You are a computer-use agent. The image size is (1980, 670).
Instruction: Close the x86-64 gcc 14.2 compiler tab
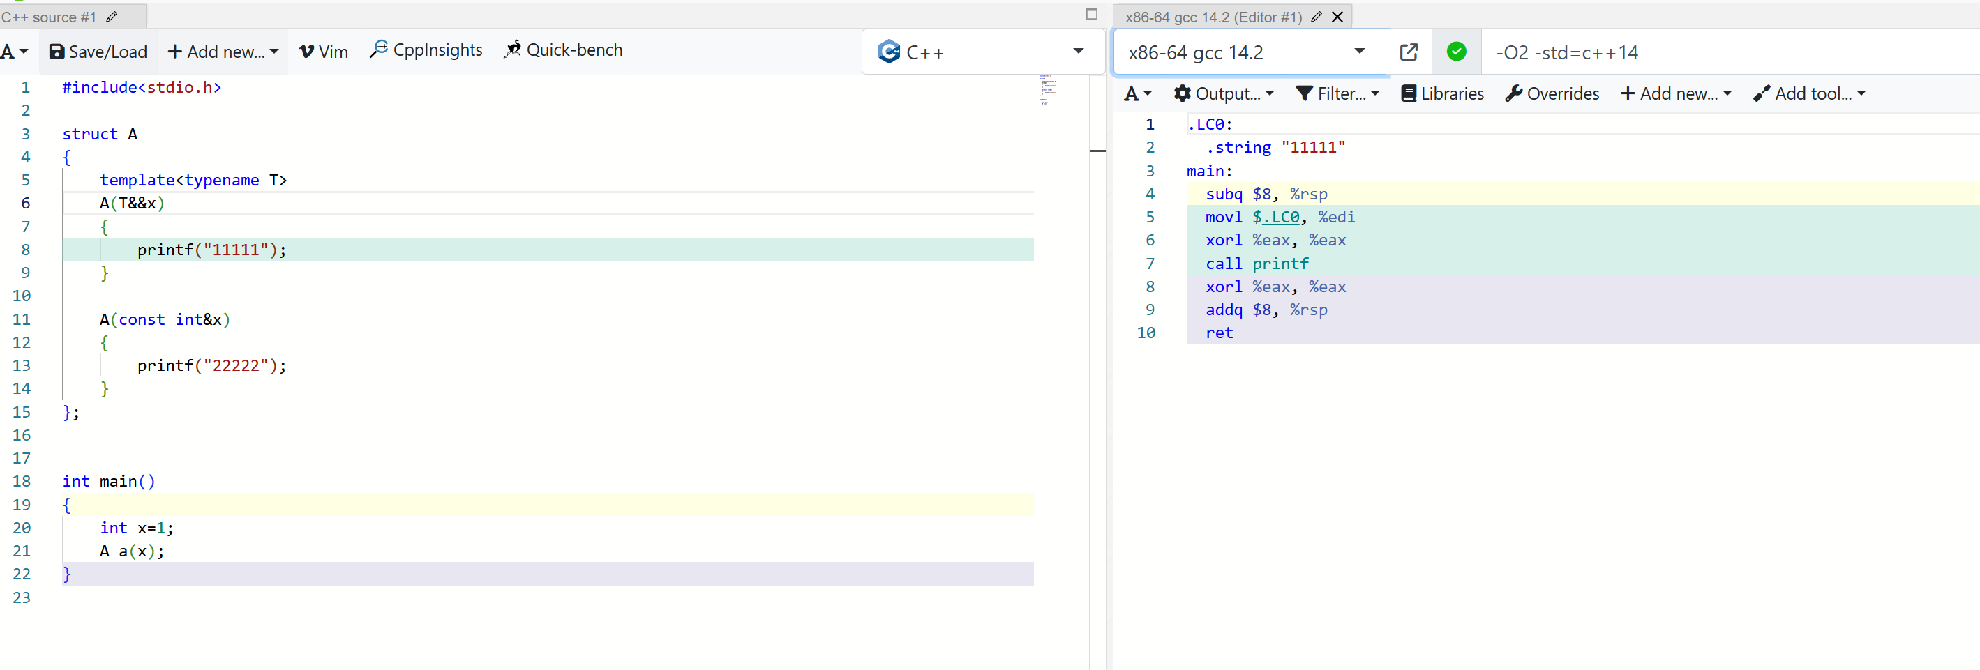(1337, 17)
